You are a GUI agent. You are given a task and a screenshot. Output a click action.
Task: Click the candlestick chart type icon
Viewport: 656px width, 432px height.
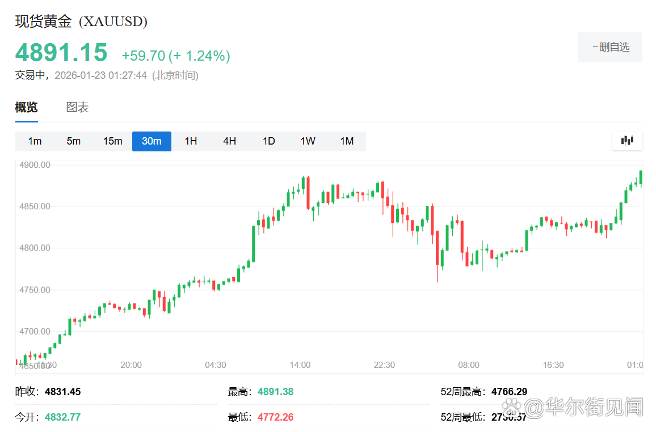click(627, 141)
